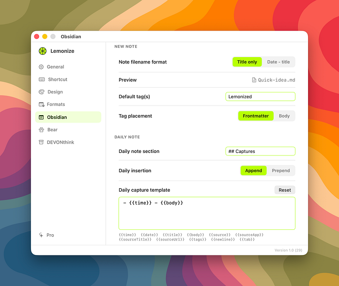Insert the {{source}} placeholder token

pyautogui.click(x=220, y=235)
